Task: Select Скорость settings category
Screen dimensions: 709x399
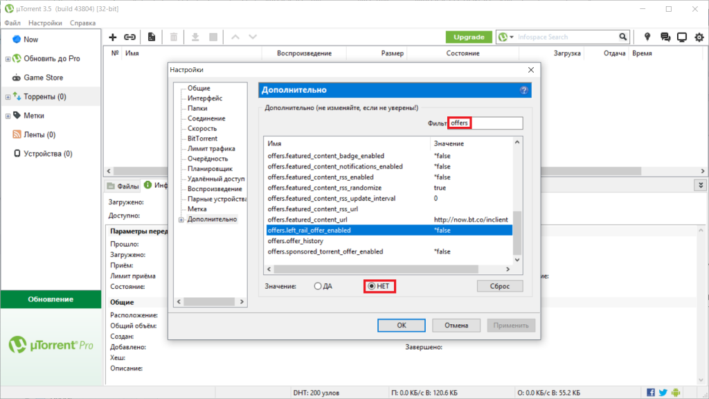Action: (x=202, y=128)
